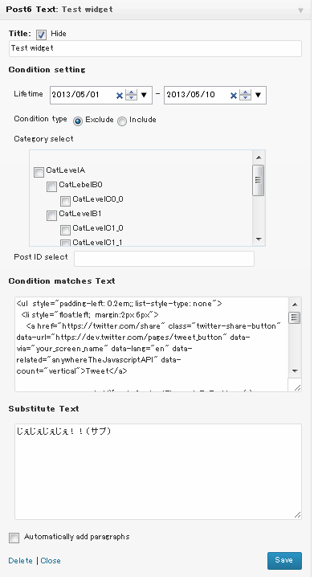Check the CatLebelB0 category
This screenshot has height=577, width=314.
(x=52, y=186)
